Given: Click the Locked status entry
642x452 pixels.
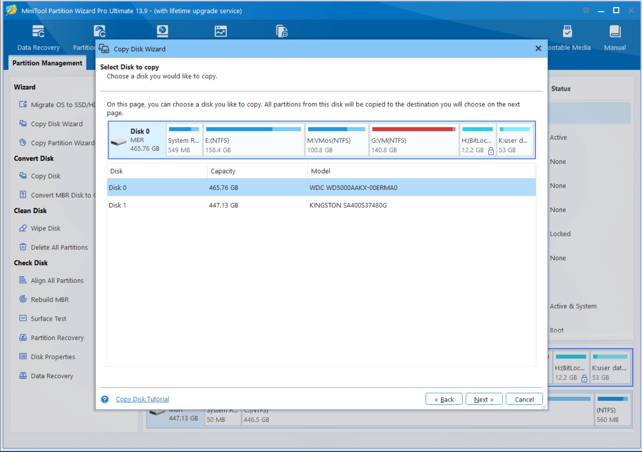Looking at the screenshot, I should pos(560,234).
